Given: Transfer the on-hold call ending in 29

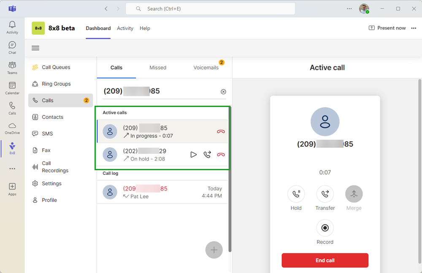Looking at the screenshot, I should coord(207,155).
